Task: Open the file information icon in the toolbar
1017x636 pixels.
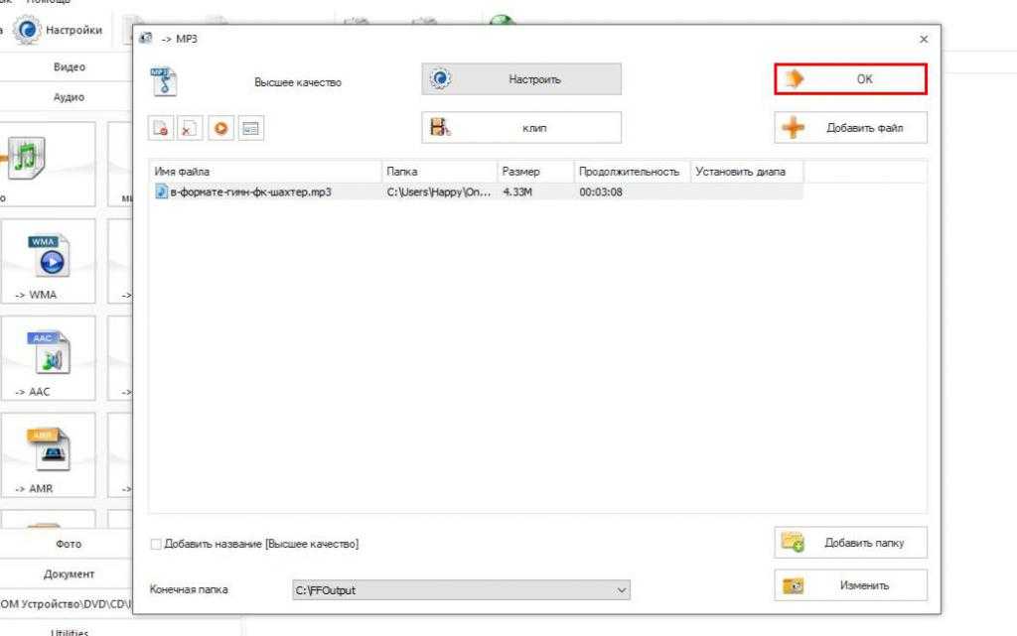Action: click(x=250, y=128)
